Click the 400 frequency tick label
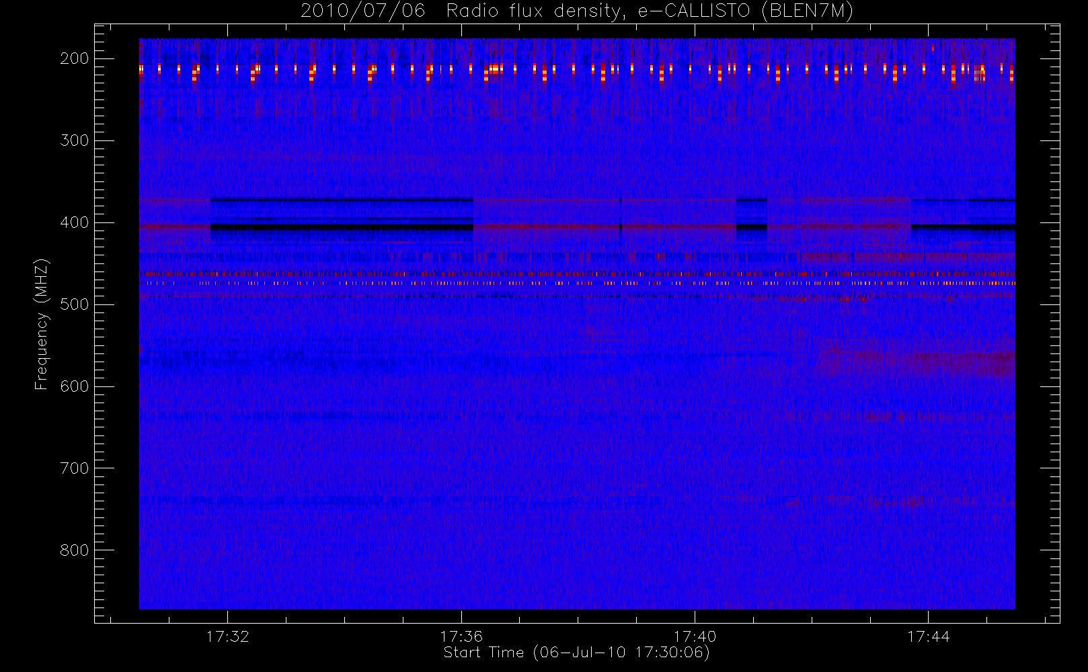Viewport: 1088px width, 672px height. click(x=75, y=222)
